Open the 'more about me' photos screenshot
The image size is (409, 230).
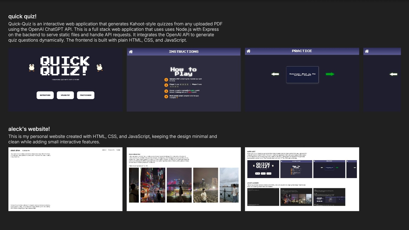(184, 179)
